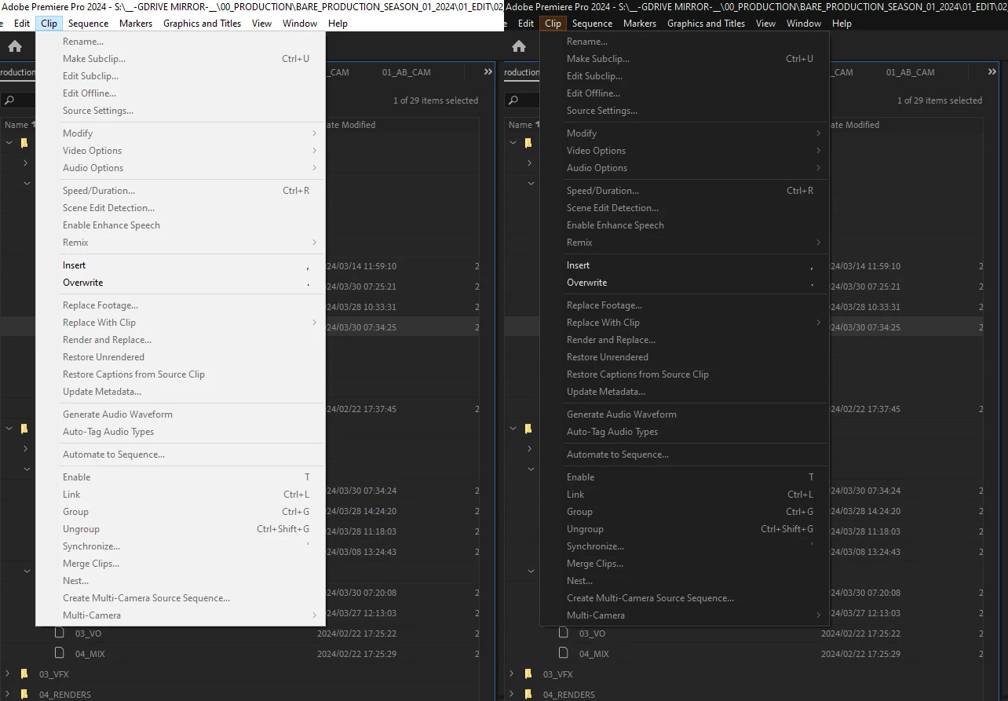Select the 04_MIX file icon in the right window
1008x701 pixels.
pyautogui.click(x=564, y=653)
